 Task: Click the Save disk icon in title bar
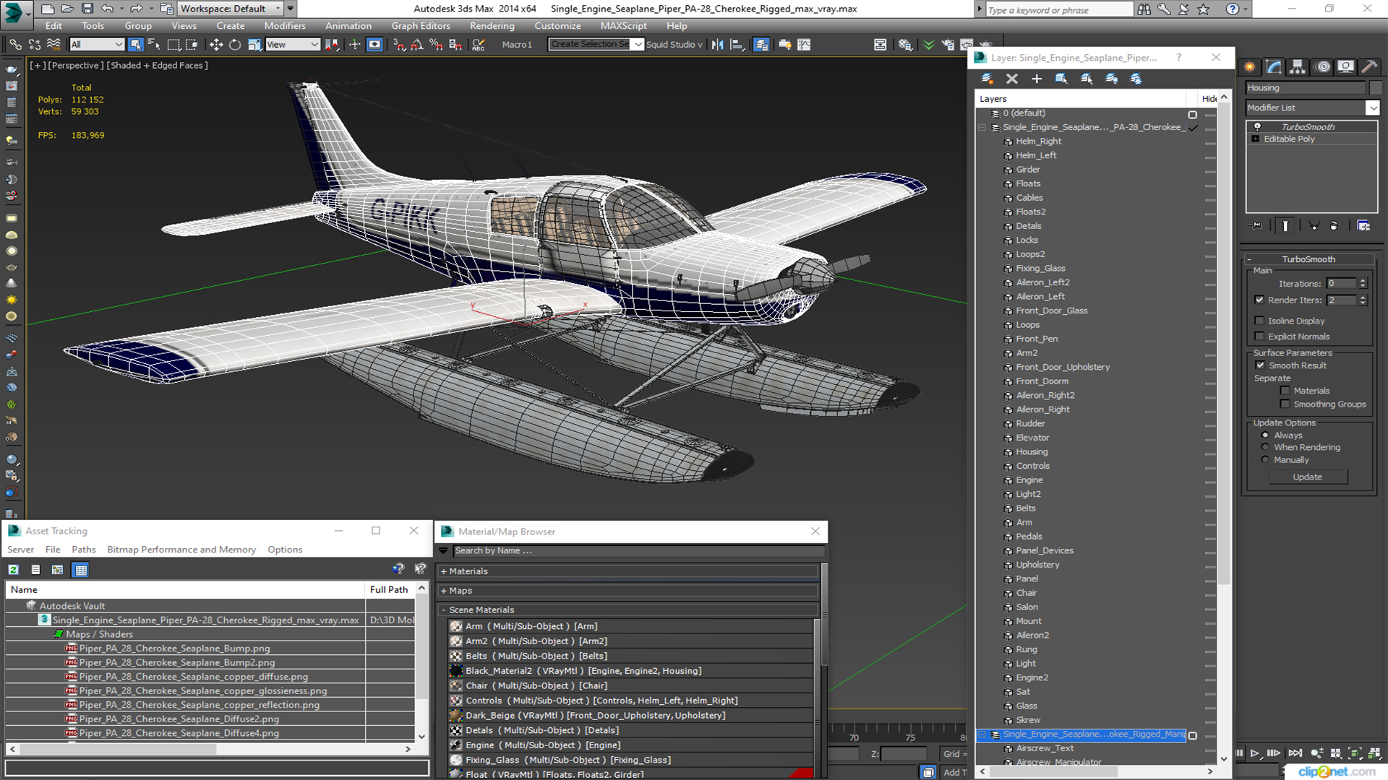87,9
